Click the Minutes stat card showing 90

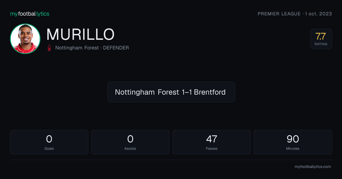click(293, 142)
